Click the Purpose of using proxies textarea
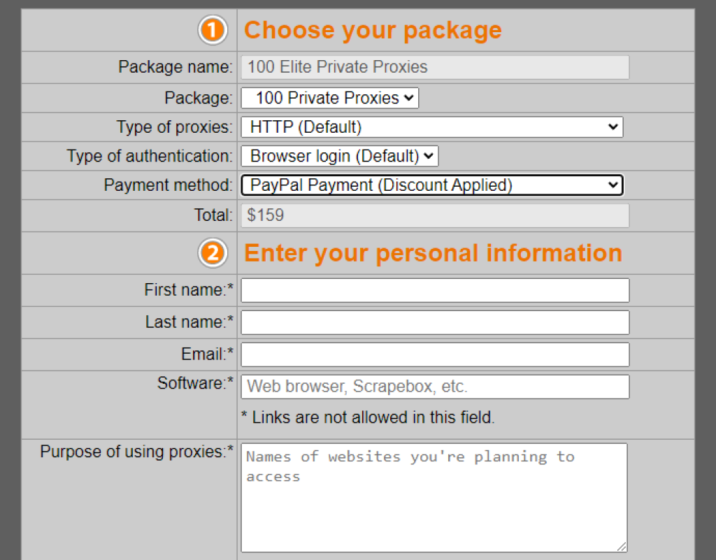716x560 pixels. click(434, 497)
